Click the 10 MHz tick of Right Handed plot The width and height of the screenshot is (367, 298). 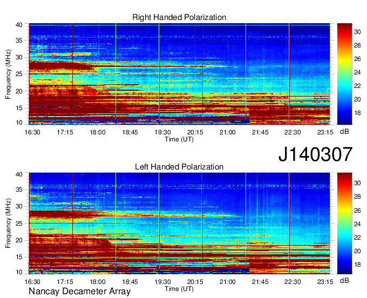click(19, 123)
